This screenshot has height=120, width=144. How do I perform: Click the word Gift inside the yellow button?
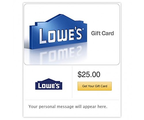click(x=98, y=86)
